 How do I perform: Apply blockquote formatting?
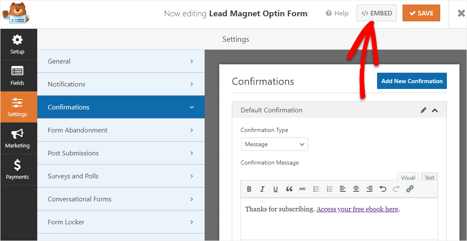[x=289, y=189]
